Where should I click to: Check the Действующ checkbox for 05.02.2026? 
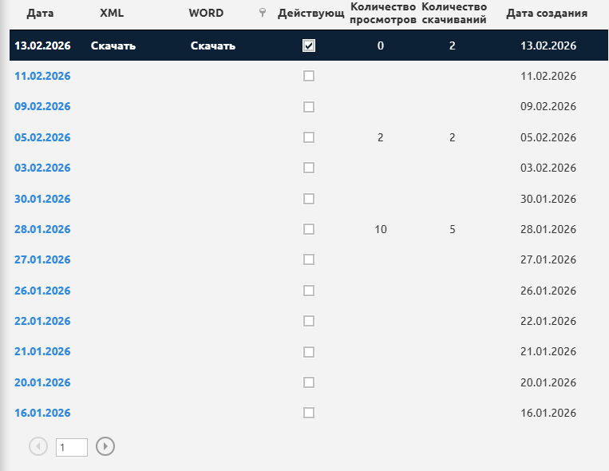(309, 137)
